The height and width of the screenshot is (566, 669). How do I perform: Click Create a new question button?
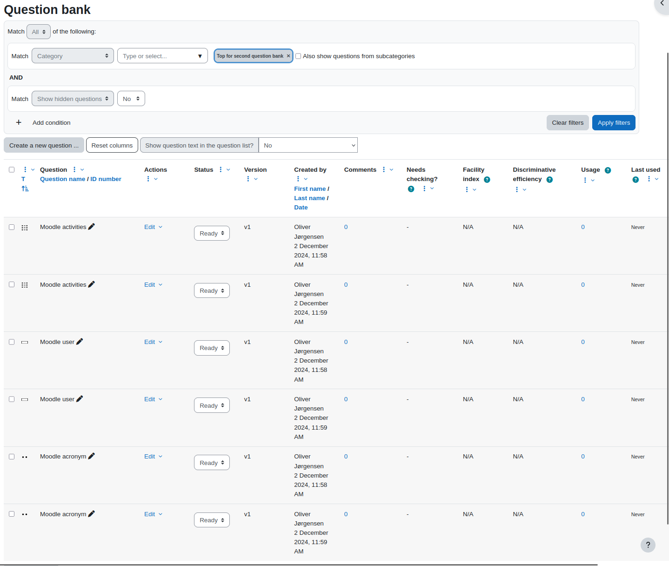pyautogui.click(x=44, y=145)
